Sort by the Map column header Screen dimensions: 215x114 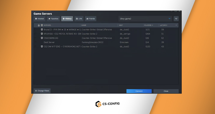121,25
